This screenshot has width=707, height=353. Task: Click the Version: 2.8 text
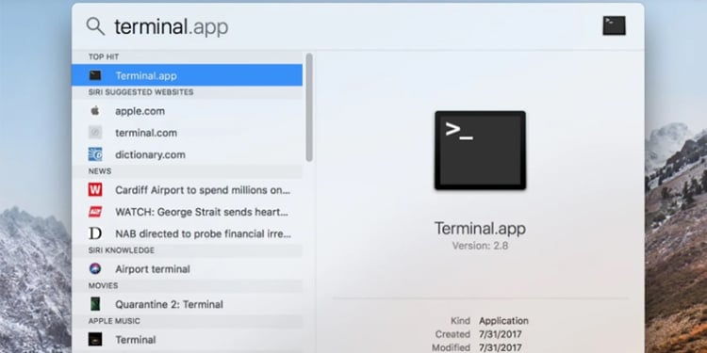pos(480,246)
